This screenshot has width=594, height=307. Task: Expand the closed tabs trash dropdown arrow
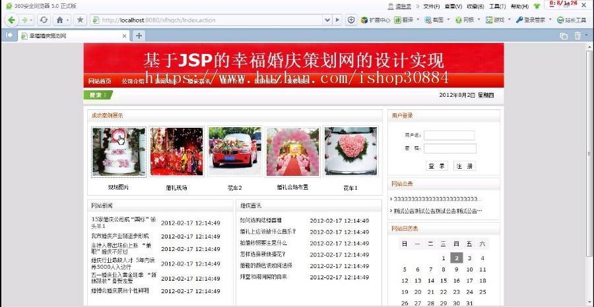pos(587,35)
